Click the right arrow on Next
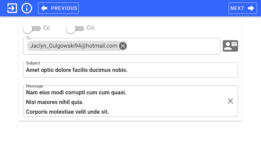The width and height of the screenshot is (261, 153). tap(251, 8)
